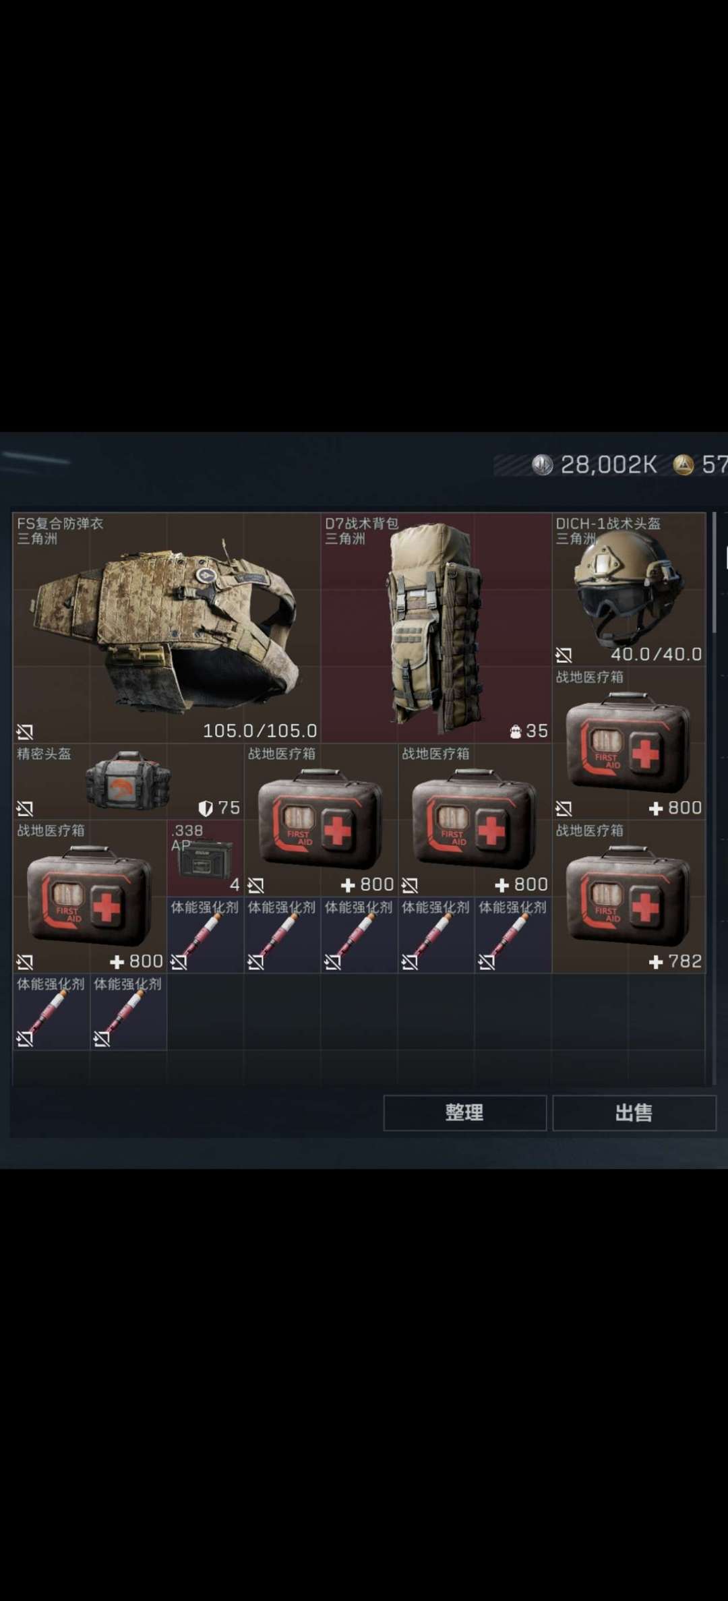The image size is (728, 1601).
Task: Select the bottom-left 体能强化剂 injector
Action: tap(51, 1012)
